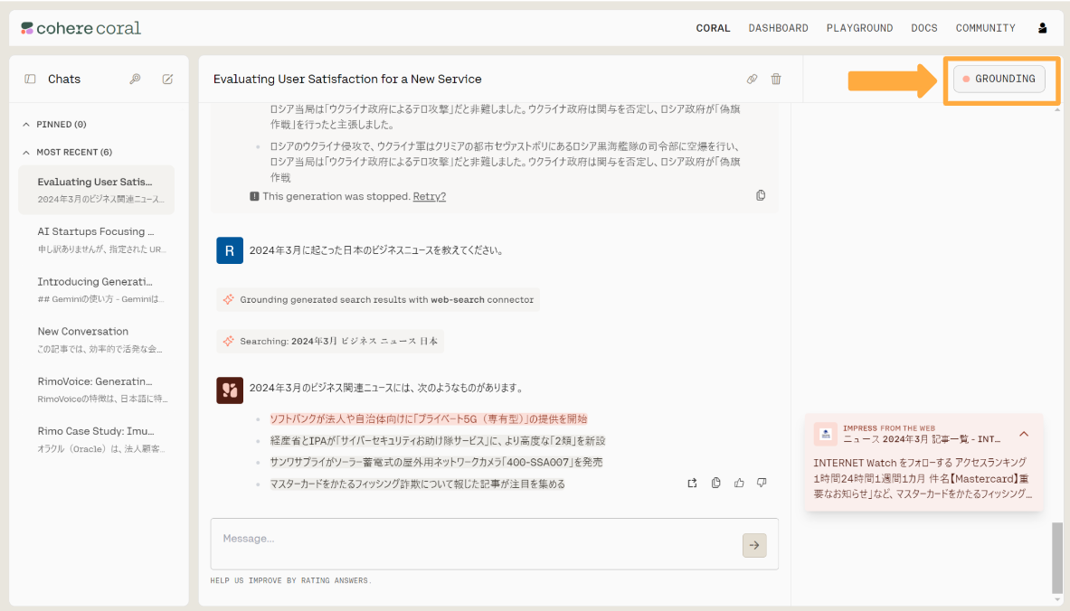Start a new chat with the compose icon

tap(166, 79)
